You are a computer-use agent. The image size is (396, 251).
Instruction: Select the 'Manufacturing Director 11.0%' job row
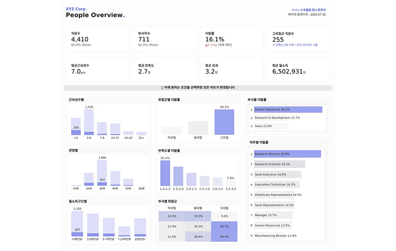pos(276,236)
